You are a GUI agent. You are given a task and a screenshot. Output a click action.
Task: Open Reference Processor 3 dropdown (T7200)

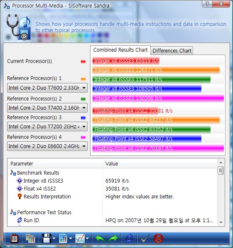(47, 127)
